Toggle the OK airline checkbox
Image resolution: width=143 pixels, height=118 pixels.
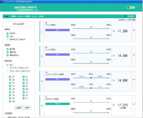click(x=10, y=89)
